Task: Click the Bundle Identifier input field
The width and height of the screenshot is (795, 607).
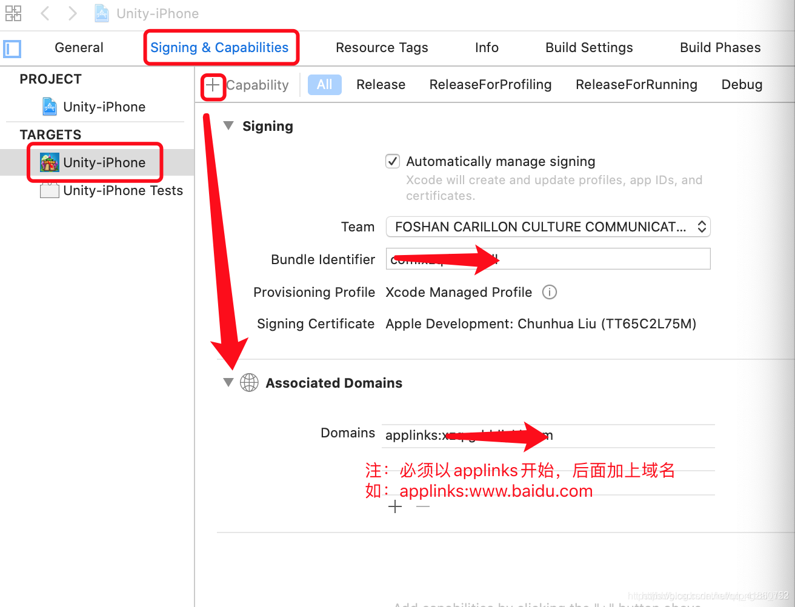Action: point(548,259)
